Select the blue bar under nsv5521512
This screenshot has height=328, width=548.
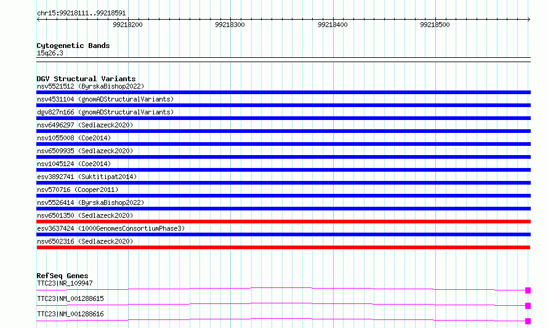pyautogui.click(x=283, y=92)
